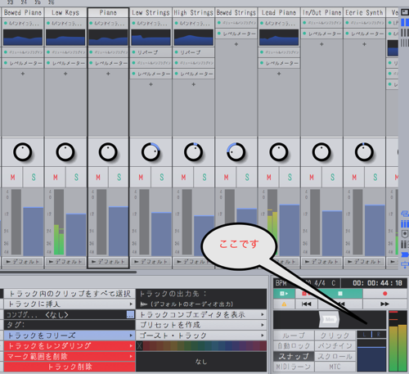
Task: Fast forward with the double-arrow button
Action: (x=384, y=304)
